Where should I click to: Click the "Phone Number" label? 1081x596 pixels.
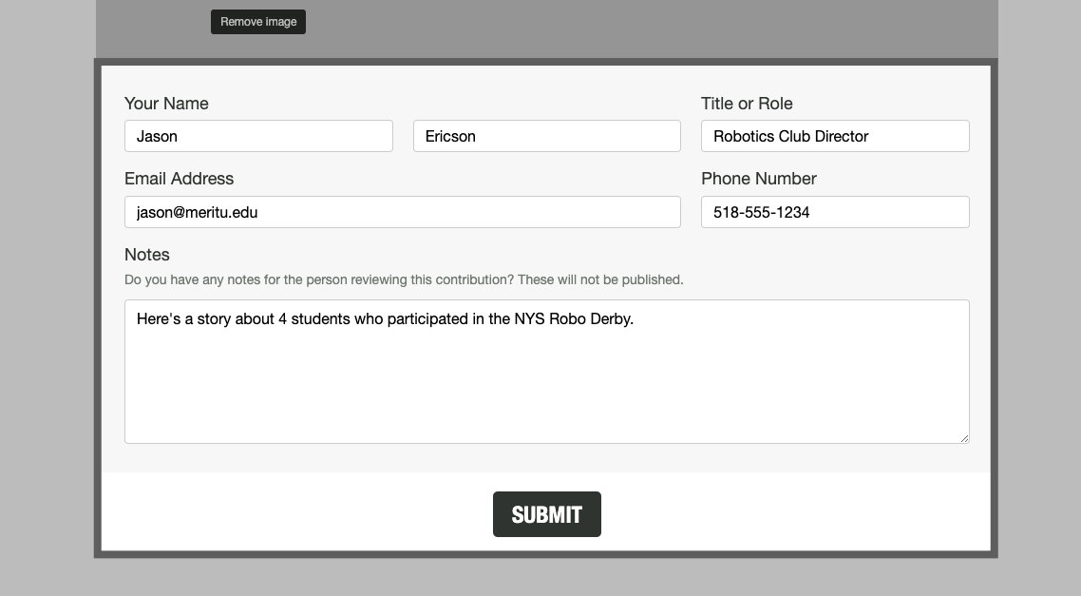[x=758, y=179]
